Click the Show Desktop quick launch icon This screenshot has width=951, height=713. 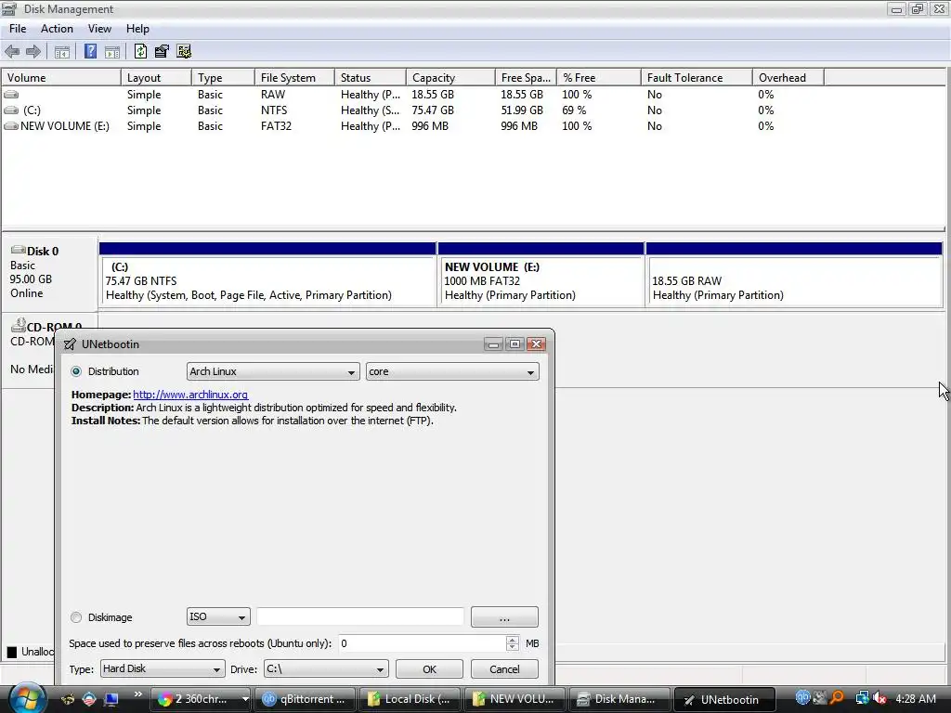pyautogui.click(x=111, y=699)
